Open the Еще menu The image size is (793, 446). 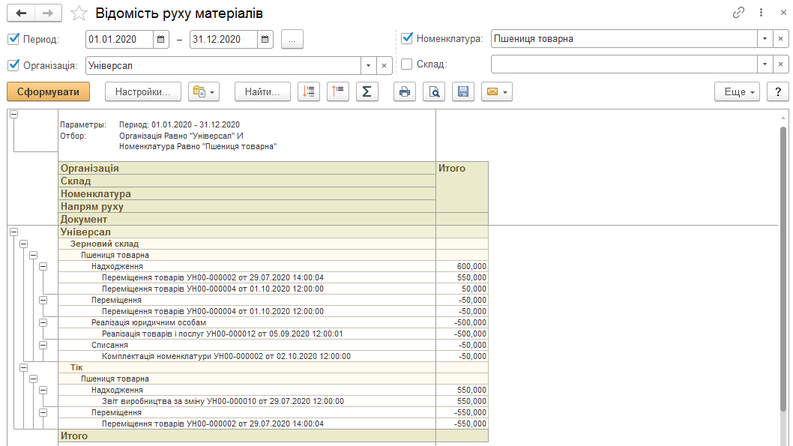pyautogui.click(x=738, y=91)
